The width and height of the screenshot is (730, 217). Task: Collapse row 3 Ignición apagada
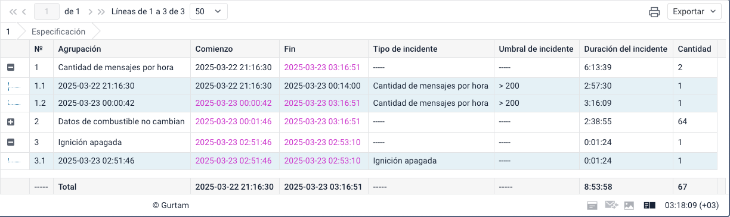pyautogui.click(x=10, y=143)
